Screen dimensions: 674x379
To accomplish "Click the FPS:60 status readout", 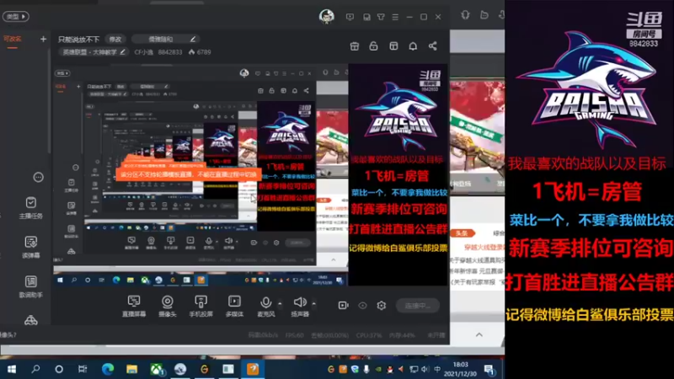I will [294, 335].
